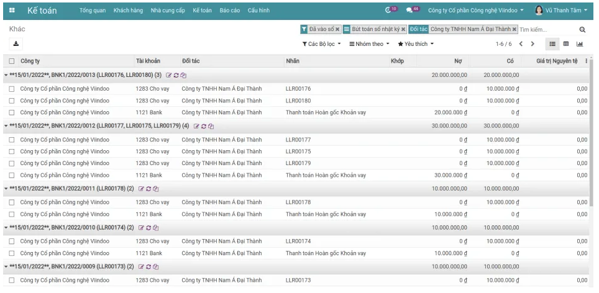Open the conversations chat bubble icon
The image size is (599, 293).
(410, 11)
